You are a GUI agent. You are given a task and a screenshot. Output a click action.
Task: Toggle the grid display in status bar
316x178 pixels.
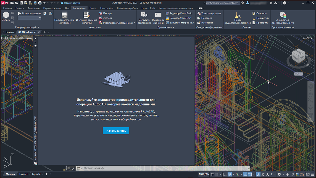[x=212, y=174]
